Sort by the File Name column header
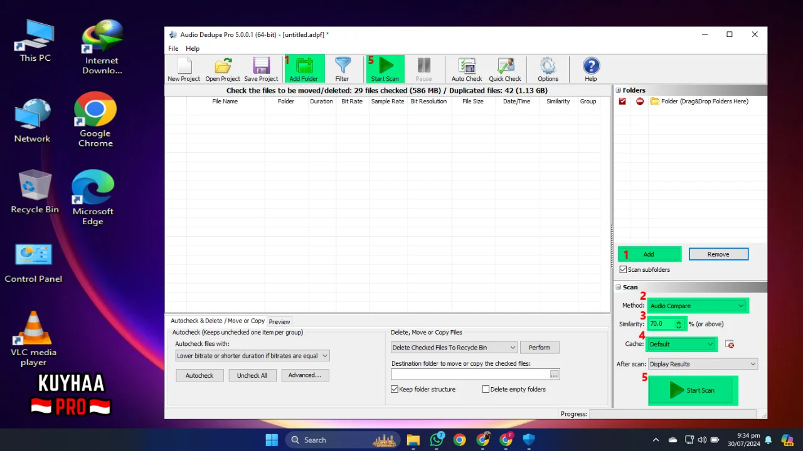 (x=225, y=101)
